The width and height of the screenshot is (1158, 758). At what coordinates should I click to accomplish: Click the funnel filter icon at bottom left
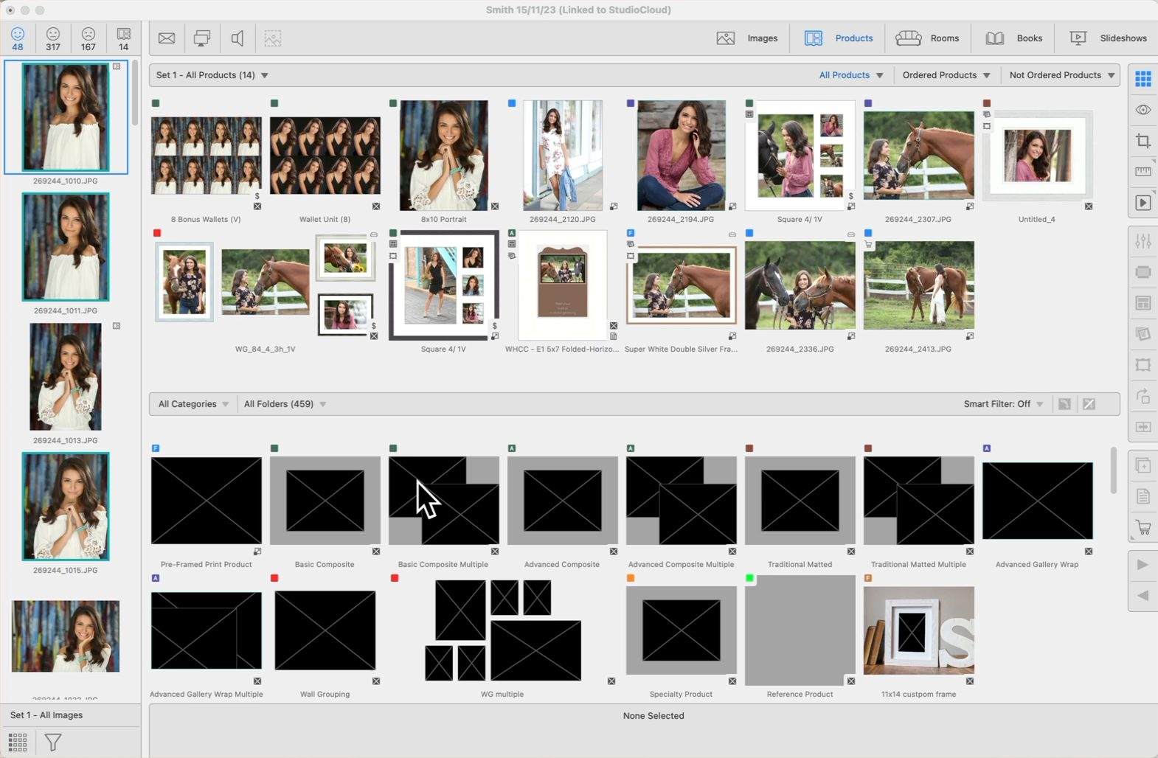[x=53, y=742]
